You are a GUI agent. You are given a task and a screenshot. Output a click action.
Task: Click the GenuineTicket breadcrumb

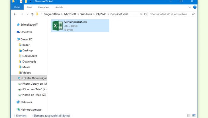click(x=119, y=14)
